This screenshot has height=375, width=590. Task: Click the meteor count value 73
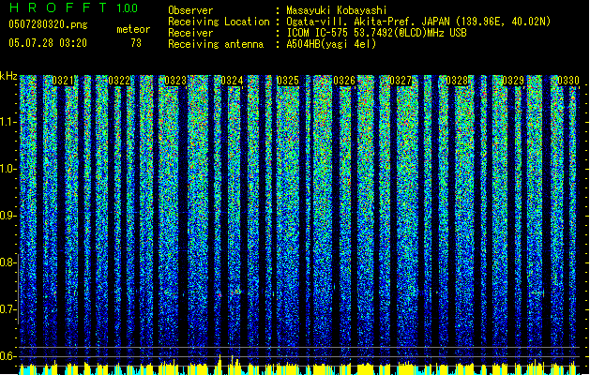[x=136, y=43]
